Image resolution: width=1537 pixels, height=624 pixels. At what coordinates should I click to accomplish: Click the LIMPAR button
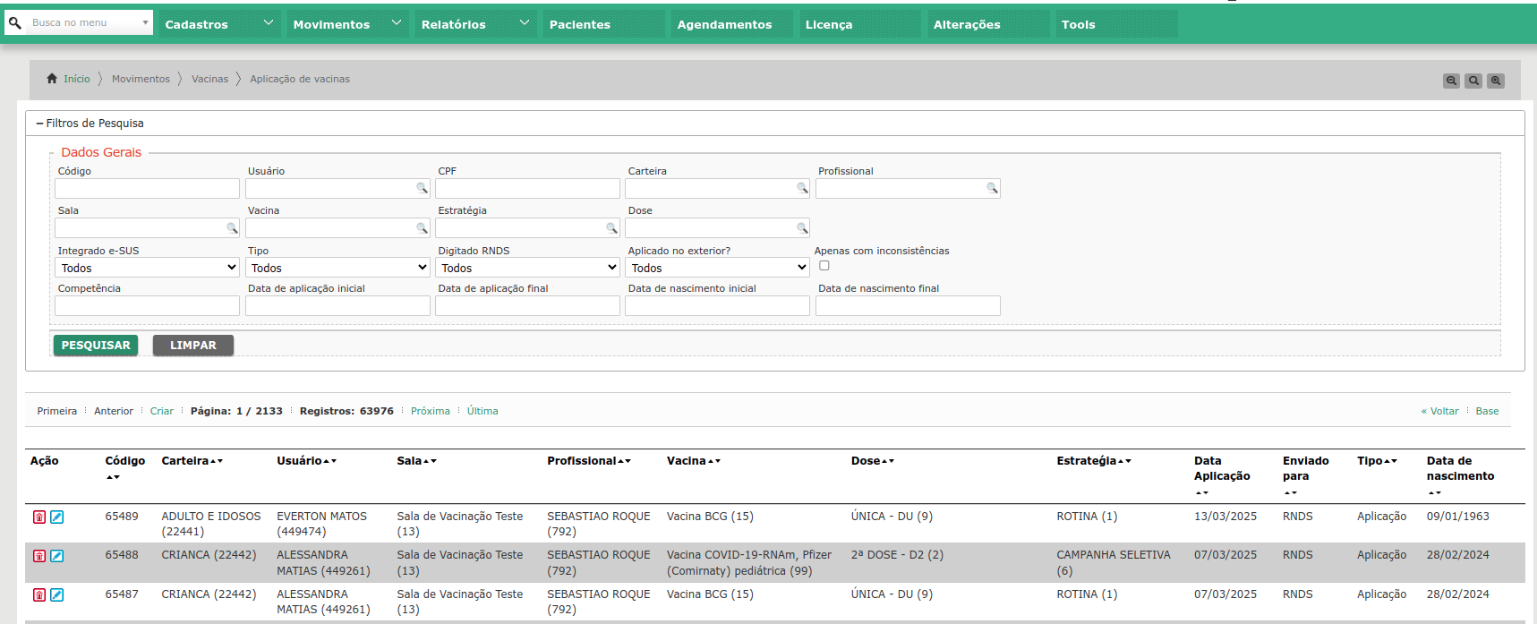pyautogui.click(x=193, y=346)
